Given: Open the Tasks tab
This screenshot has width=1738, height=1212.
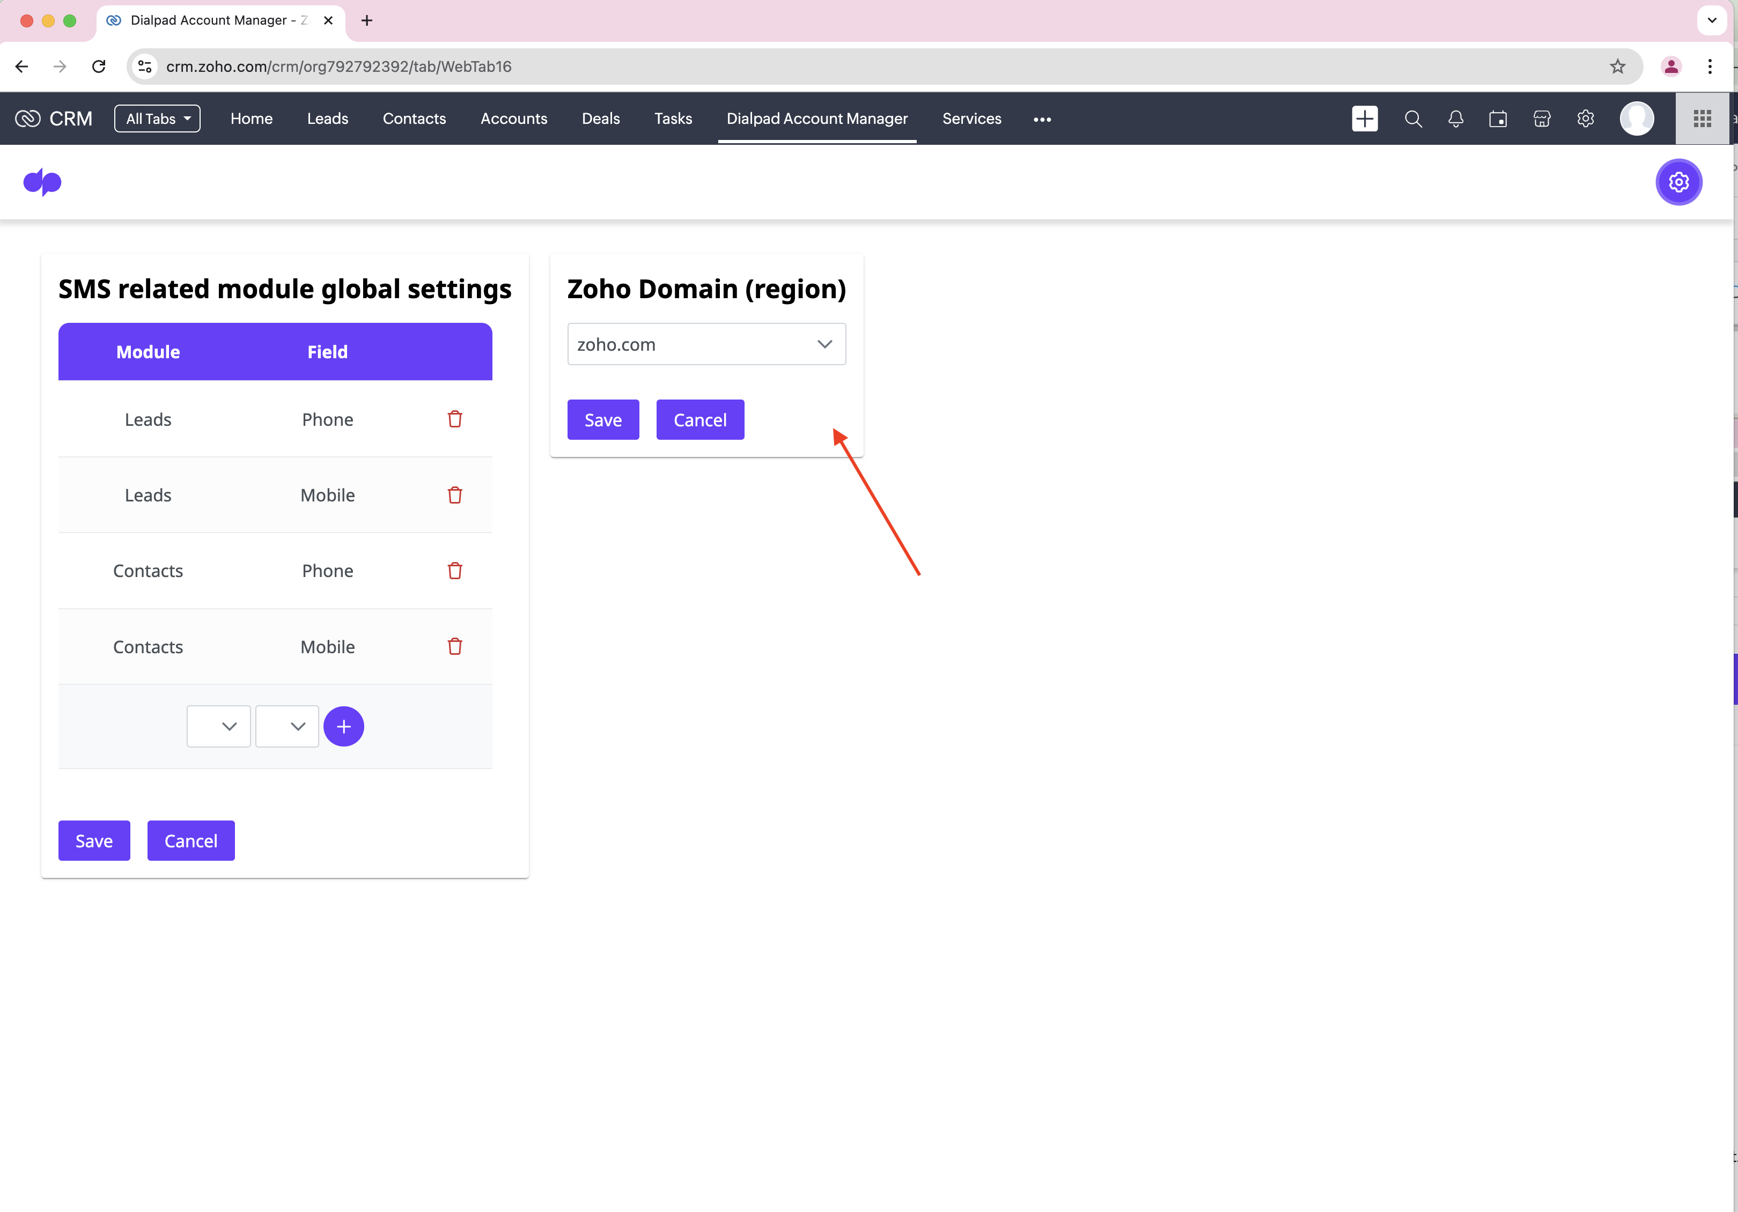Looking at the screenshot, I should coord(673,119).
